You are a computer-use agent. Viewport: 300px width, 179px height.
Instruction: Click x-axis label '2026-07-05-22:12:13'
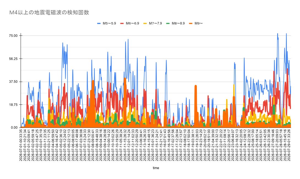pos(69,145)
